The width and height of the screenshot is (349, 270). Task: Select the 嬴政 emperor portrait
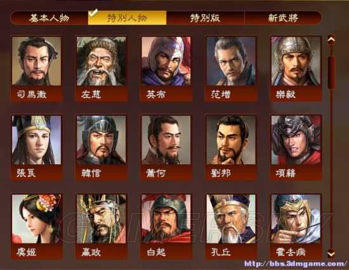click(x=101, y=219)
